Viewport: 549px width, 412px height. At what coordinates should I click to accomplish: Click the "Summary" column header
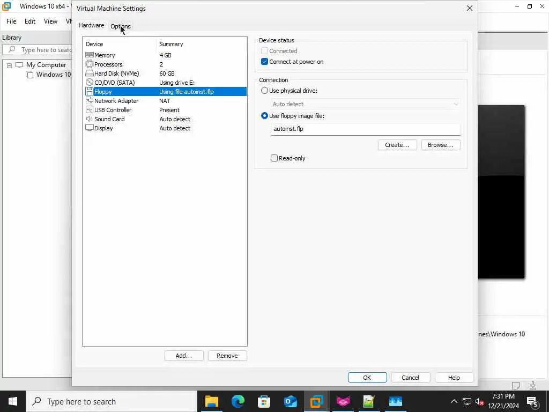click(x=171, y=44)
